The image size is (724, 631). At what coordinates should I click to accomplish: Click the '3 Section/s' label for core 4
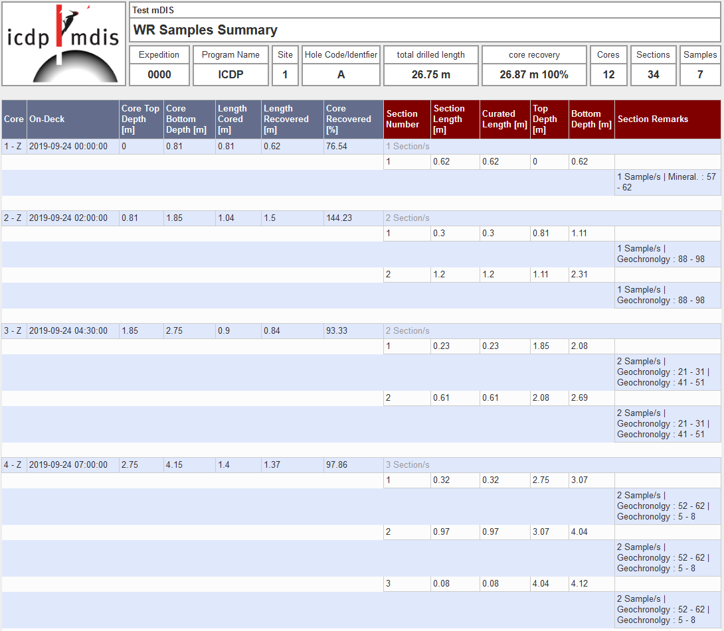407,465
